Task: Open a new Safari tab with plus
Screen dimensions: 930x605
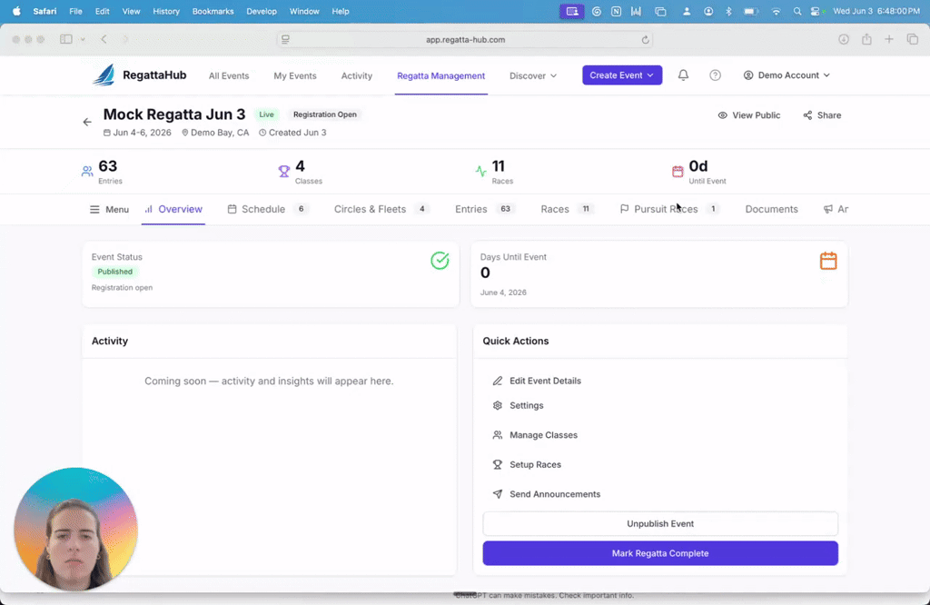Action: (889, 39)
